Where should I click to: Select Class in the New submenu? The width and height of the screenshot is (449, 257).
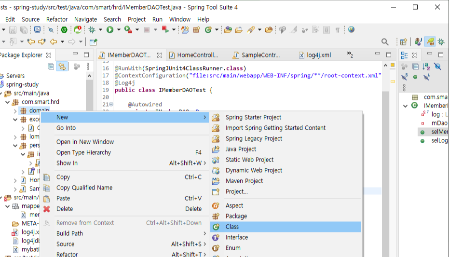pyautogui.click(x=286, y=227)
